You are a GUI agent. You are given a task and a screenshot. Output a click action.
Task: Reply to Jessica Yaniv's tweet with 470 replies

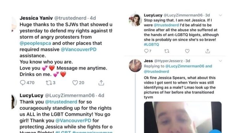click(x=23, y=83)
